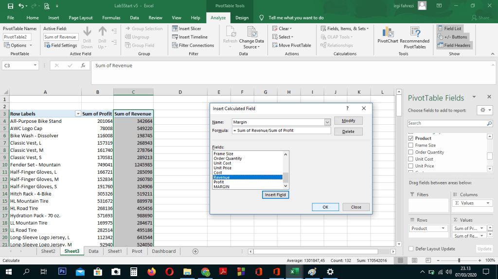The image size is (498, 279).
Task: Open Excel from the Windows taskbar
Action: pos(293,272)
